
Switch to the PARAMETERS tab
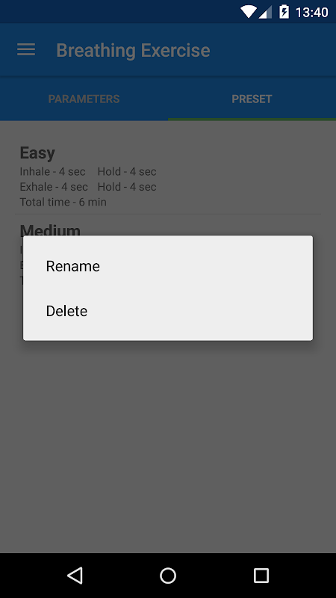tap(84, 99)
